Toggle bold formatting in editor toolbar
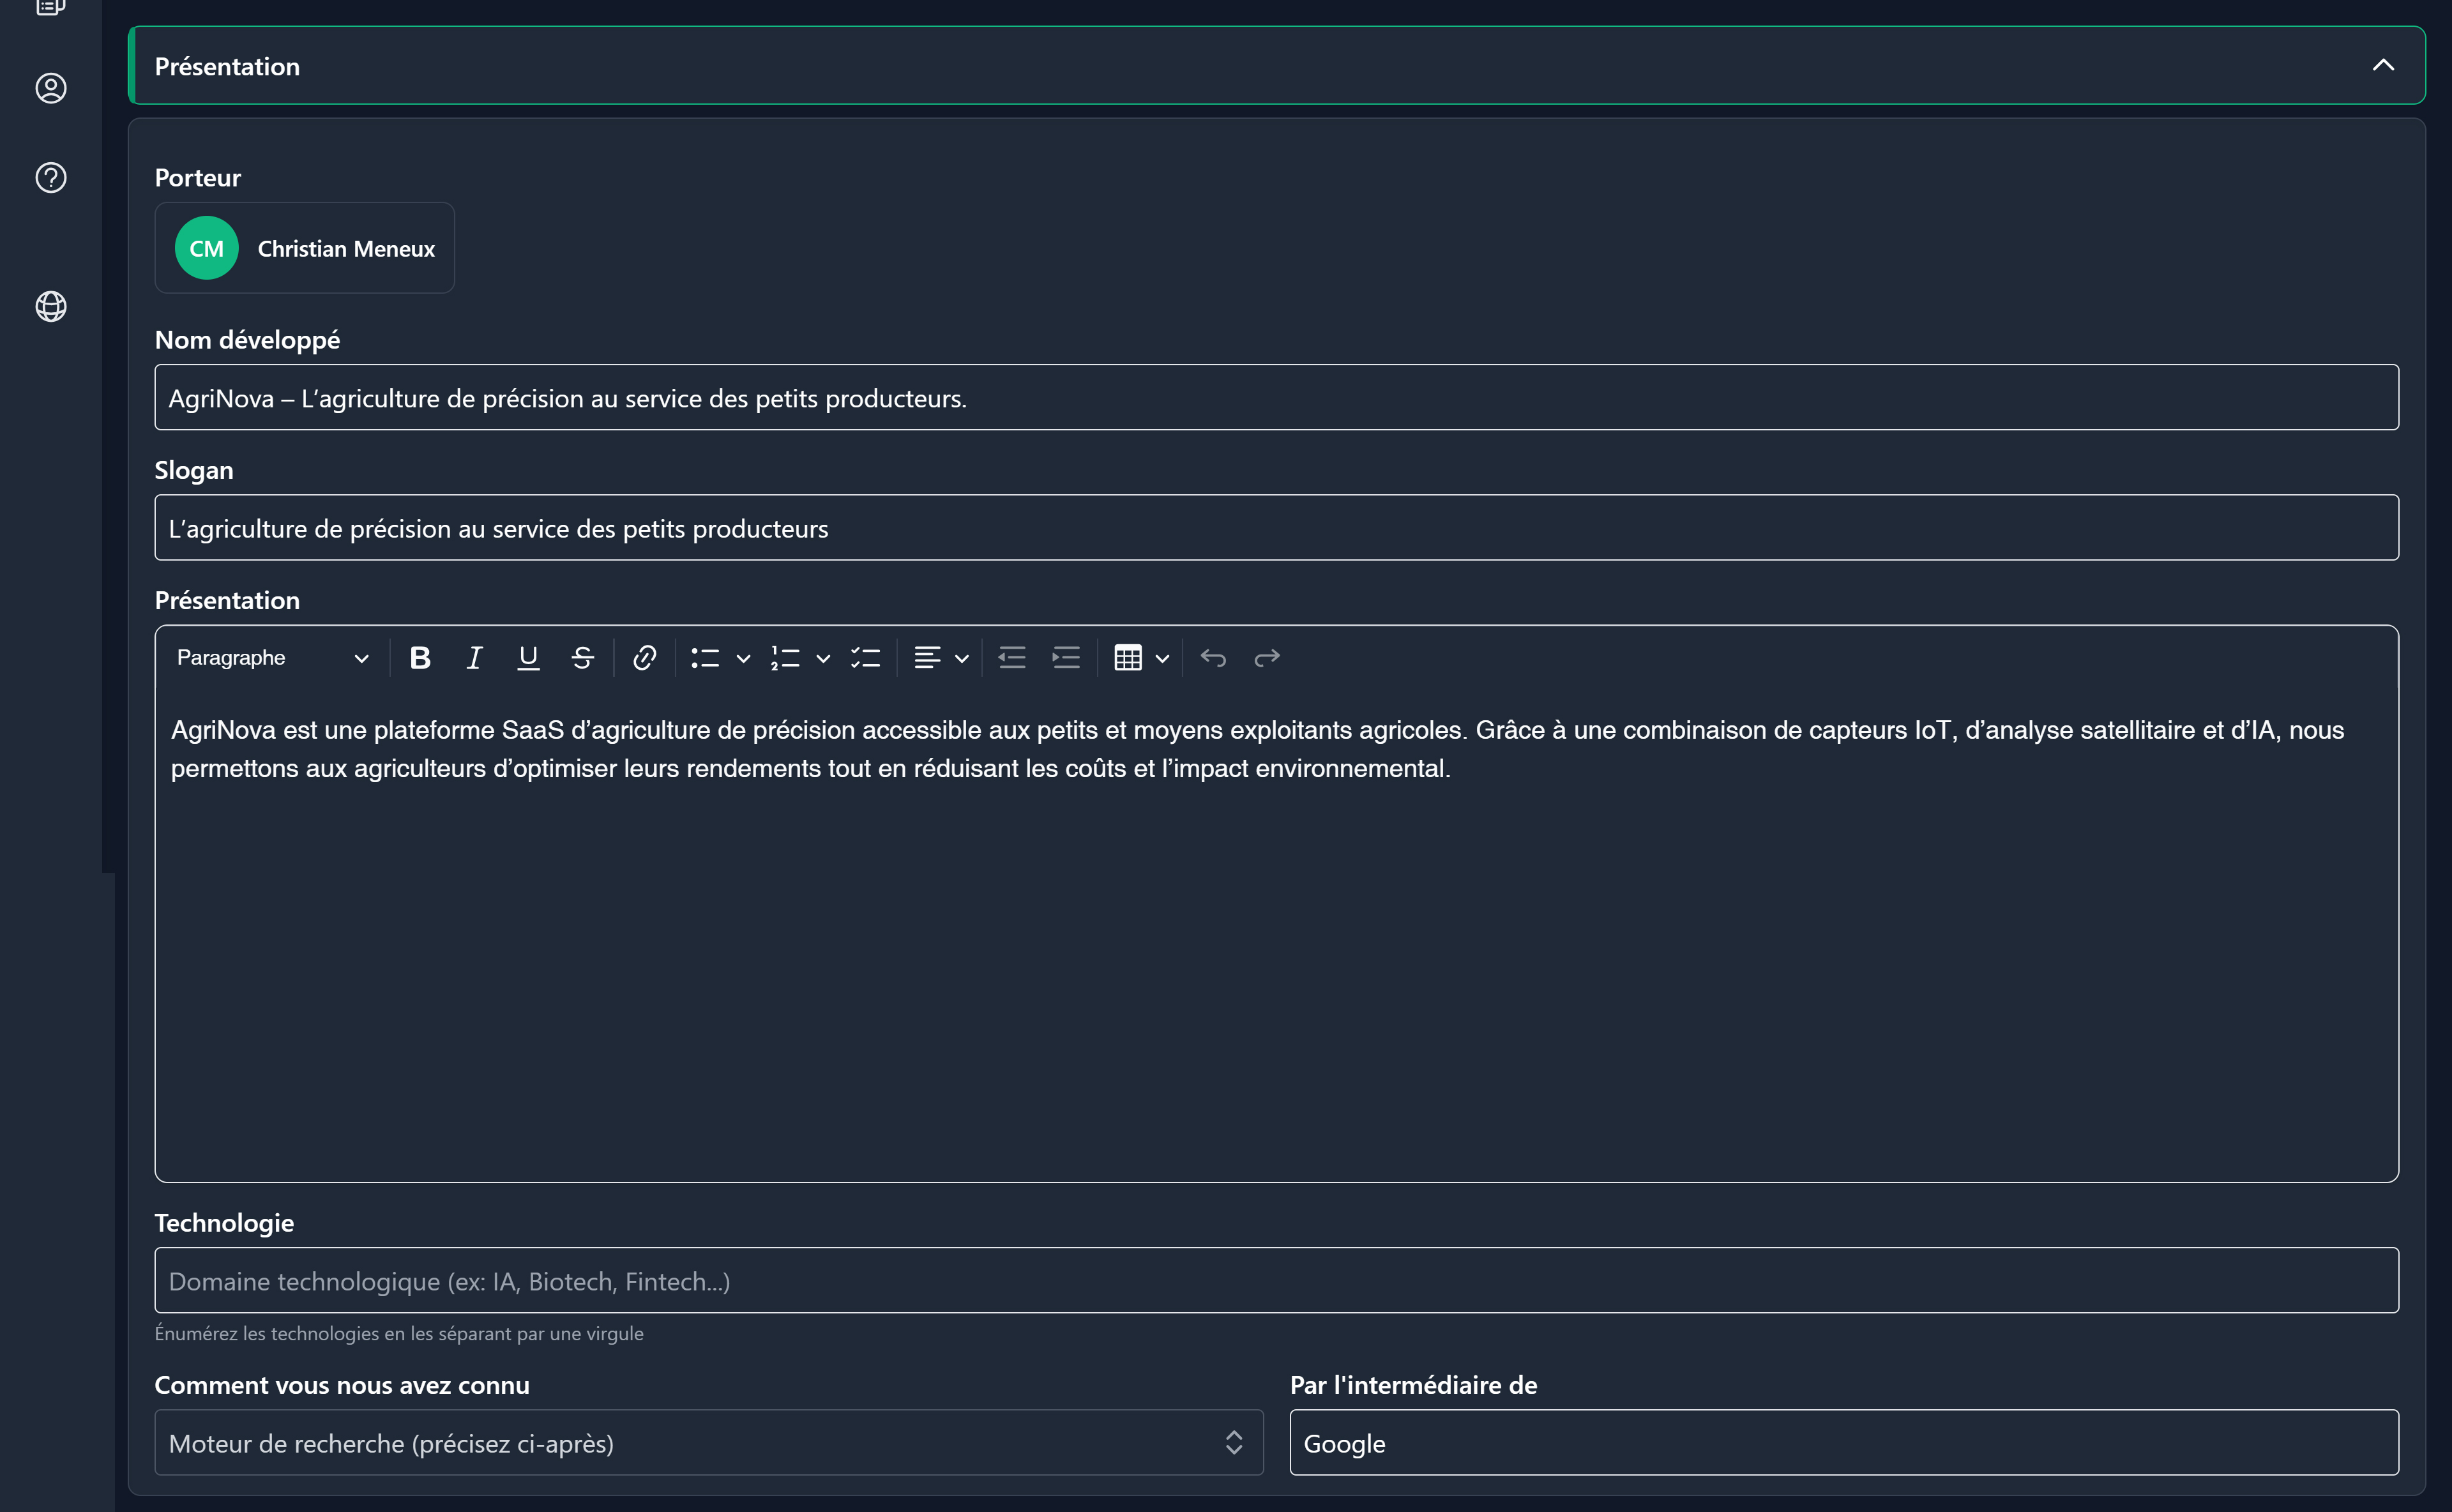2452x1512 pixels. (x=420, y=658)
